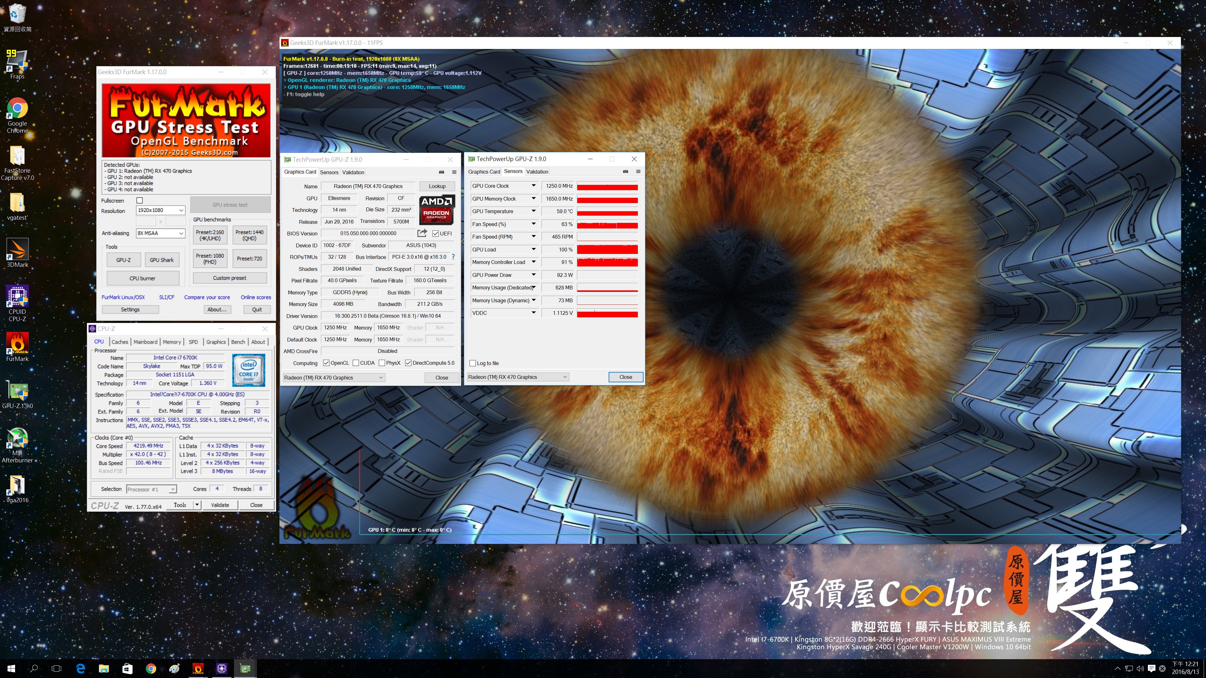Click the camera icon in GPU-Z Sensors window
Image resolution: width=1206 pixels, height=678 pixels.
626,171
